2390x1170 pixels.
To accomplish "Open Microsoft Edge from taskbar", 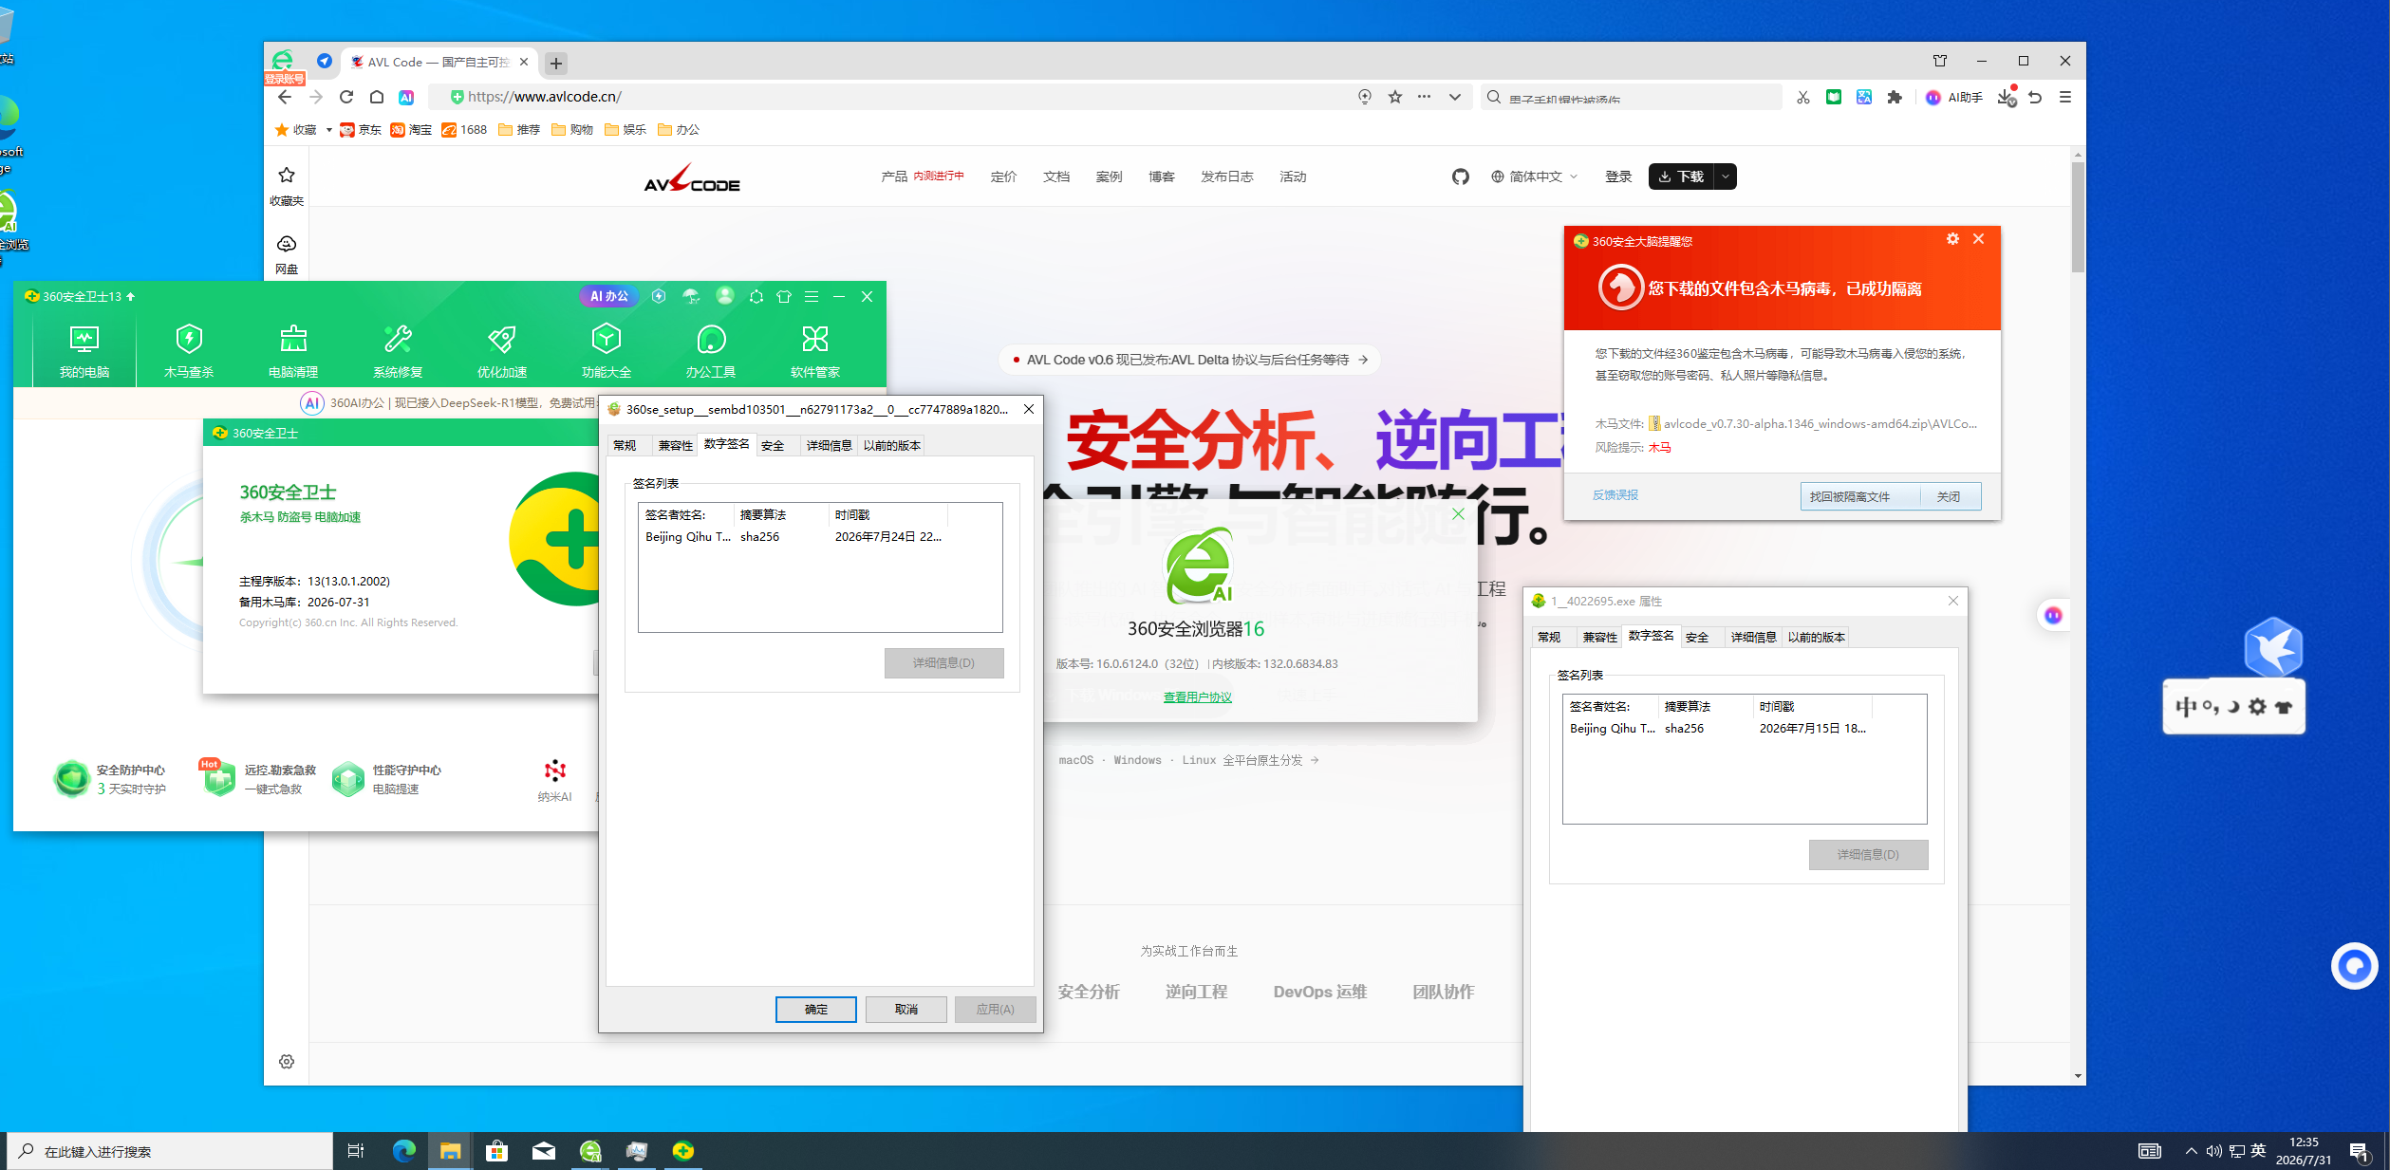I will pos(404,1151).
